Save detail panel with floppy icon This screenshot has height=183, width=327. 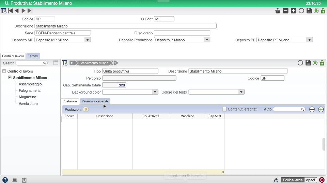pos(308,63)
